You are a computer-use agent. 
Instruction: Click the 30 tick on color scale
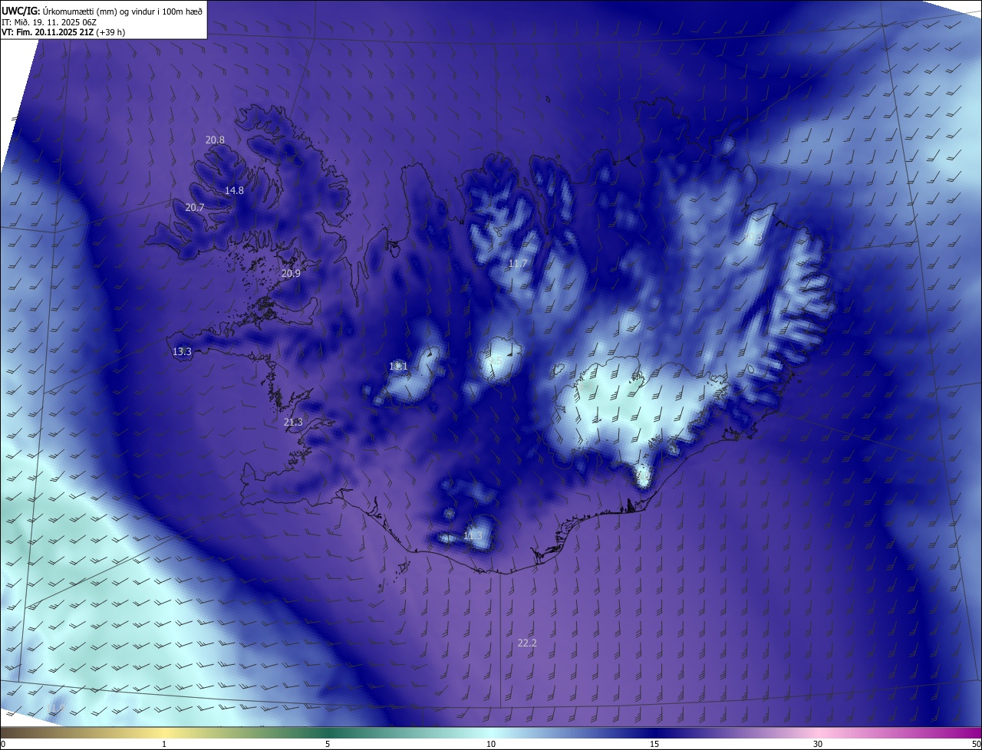pos(818,744)
